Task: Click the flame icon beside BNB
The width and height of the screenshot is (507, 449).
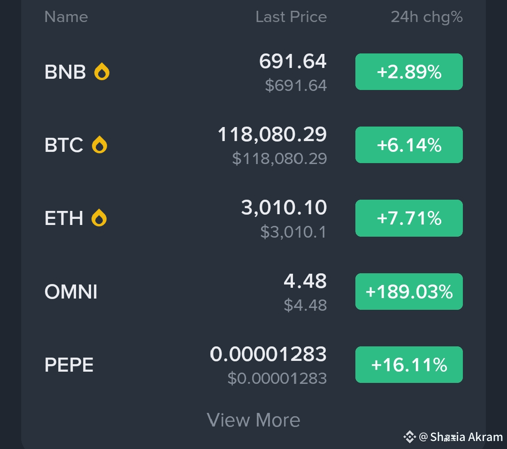Action: pos(101,71)
